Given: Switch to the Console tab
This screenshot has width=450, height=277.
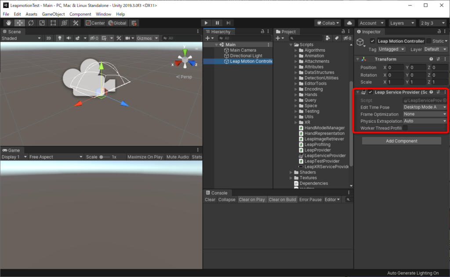Looking at the screenshot, I should coord(217,193).
